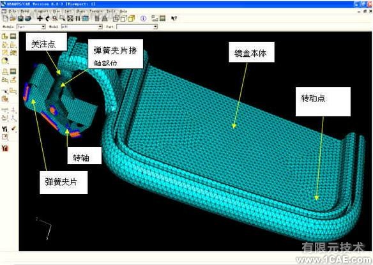
Task: Click the Create Part toolbox icon
Action: click(5, 36)
